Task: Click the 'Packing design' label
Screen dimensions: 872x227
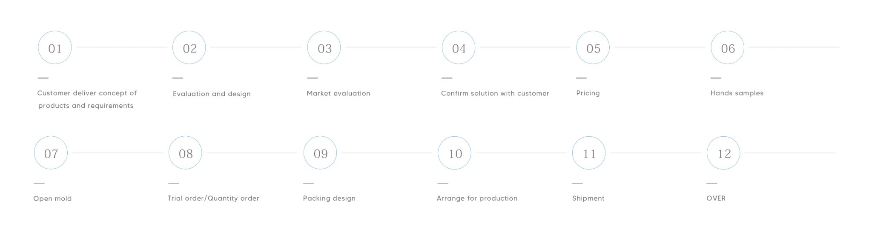Action: pyautogui.click(x=329, y=198)
